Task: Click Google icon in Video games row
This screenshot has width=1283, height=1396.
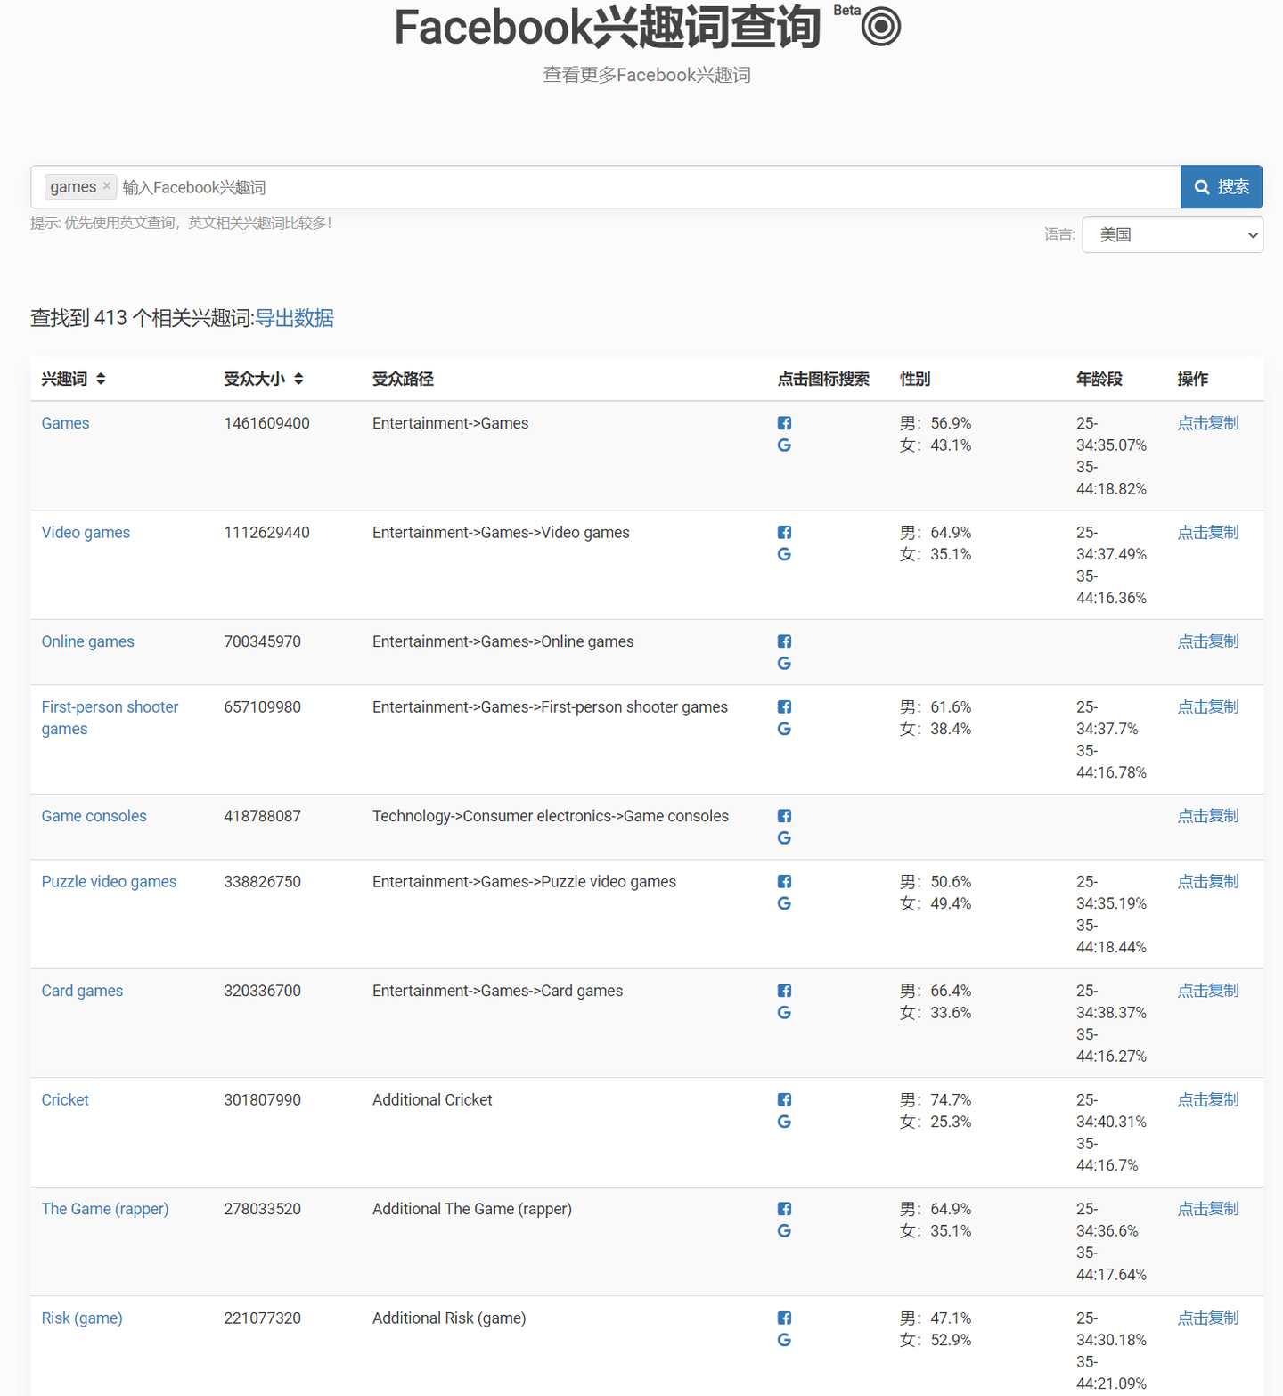Action: (784, 554)
